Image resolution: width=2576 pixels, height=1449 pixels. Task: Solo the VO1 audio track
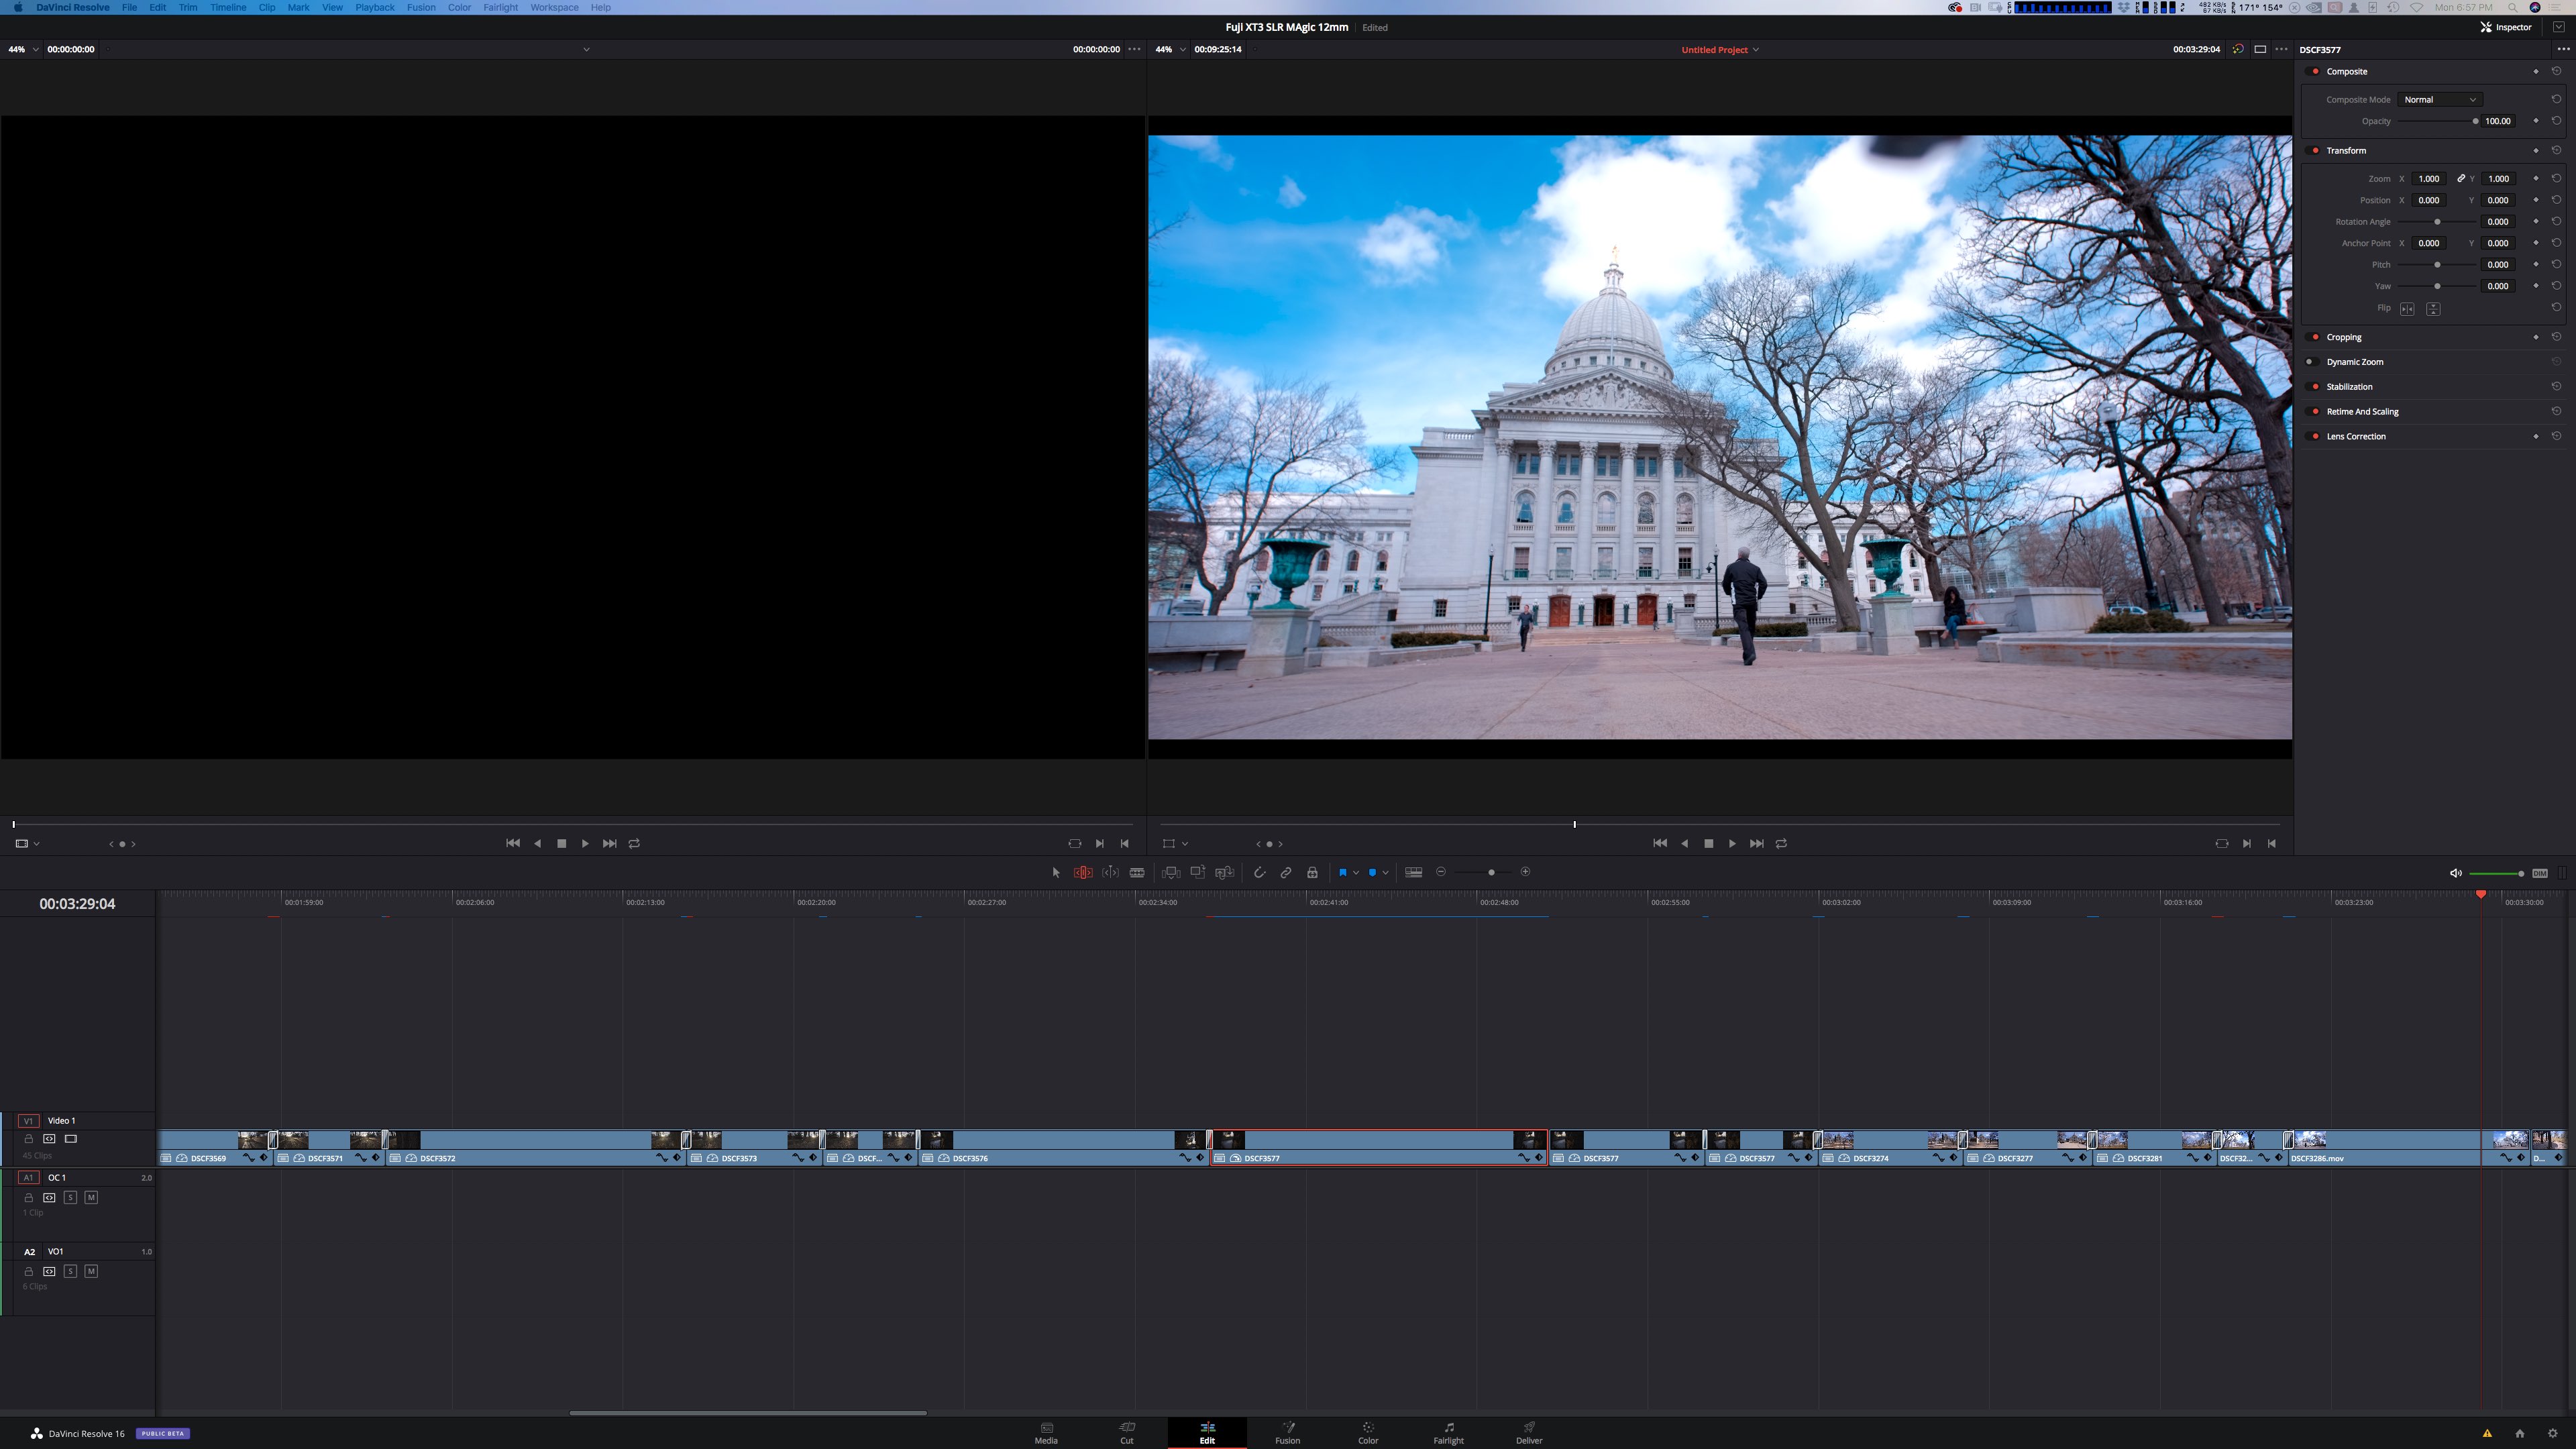click(70, 1271)
